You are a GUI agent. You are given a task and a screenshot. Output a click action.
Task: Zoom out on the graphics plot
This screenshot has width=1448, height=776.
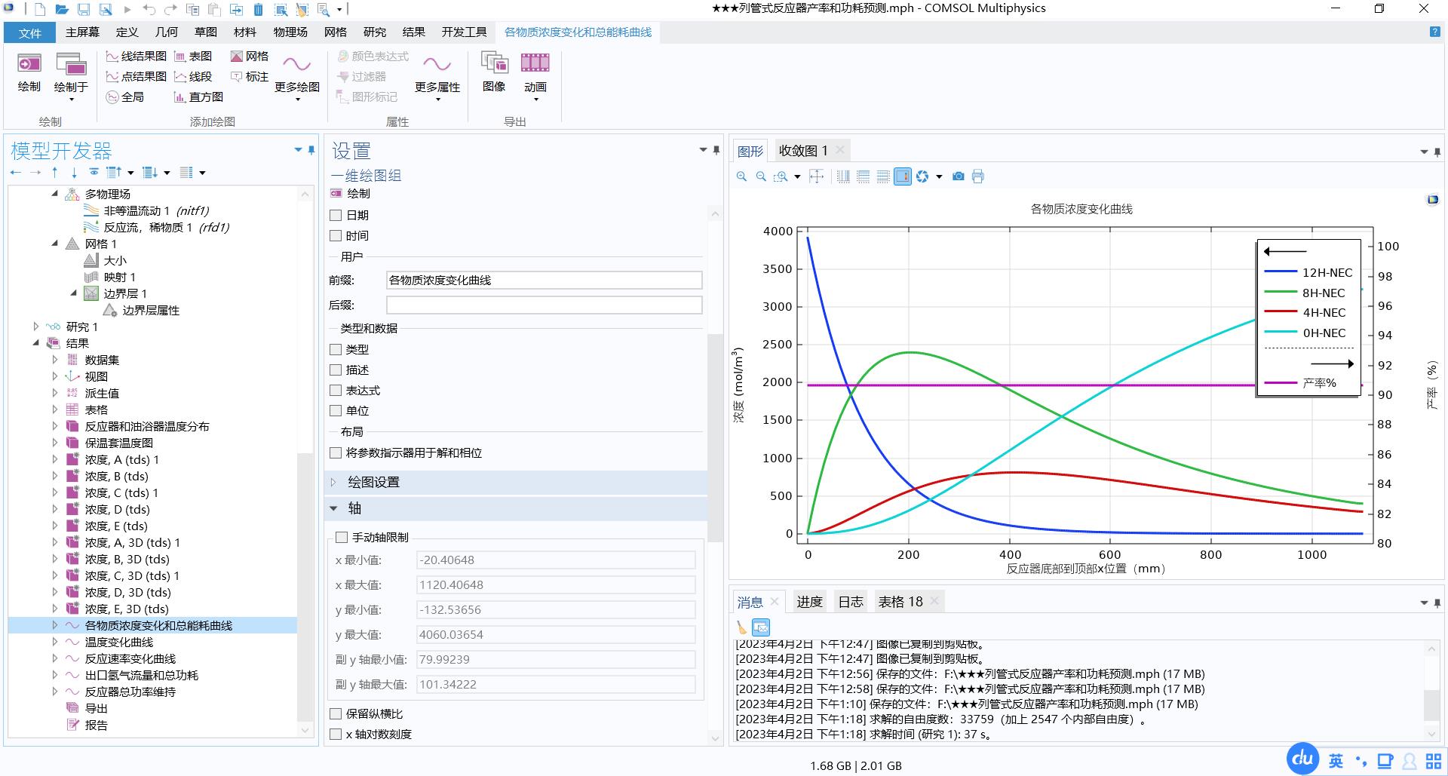761,176
